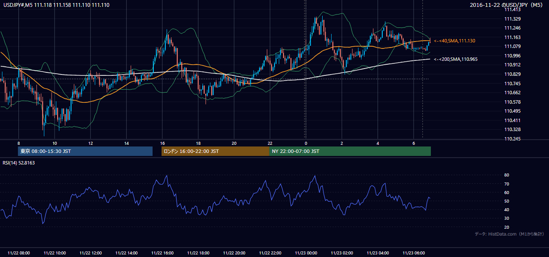This screenshot has width=549, height=257.
Task: Click the NY 22:00-07:00 JST session bar
Action: (350, 151)
